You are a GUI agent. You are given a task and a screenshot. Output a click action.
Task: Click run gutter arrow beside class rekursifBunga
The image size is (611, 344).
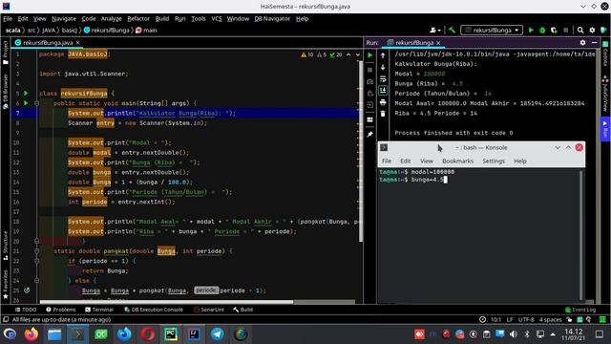click(26, 94)
